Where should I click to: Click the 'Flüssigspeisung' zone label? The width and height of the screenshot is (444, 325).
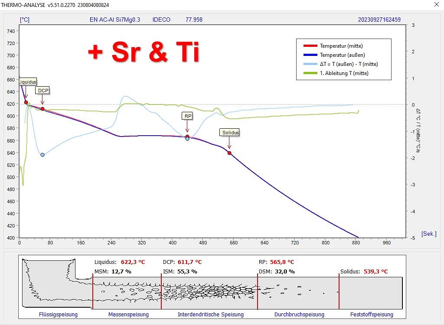coord(59,314)
